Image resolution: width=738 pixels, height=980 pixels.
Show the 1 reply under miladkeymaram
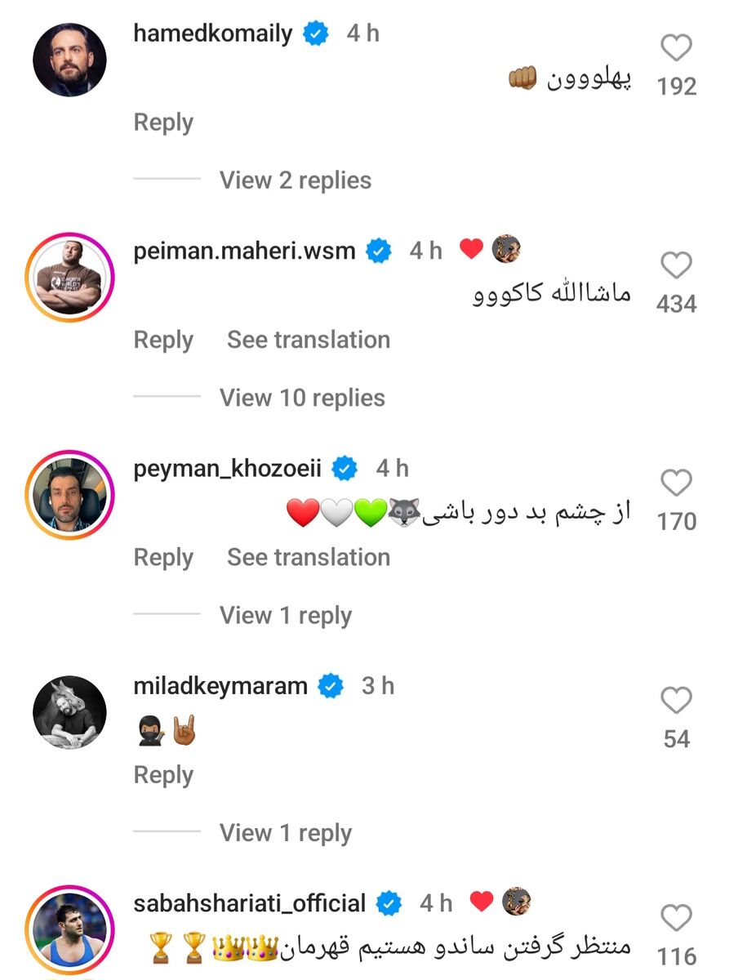[286, 833]
